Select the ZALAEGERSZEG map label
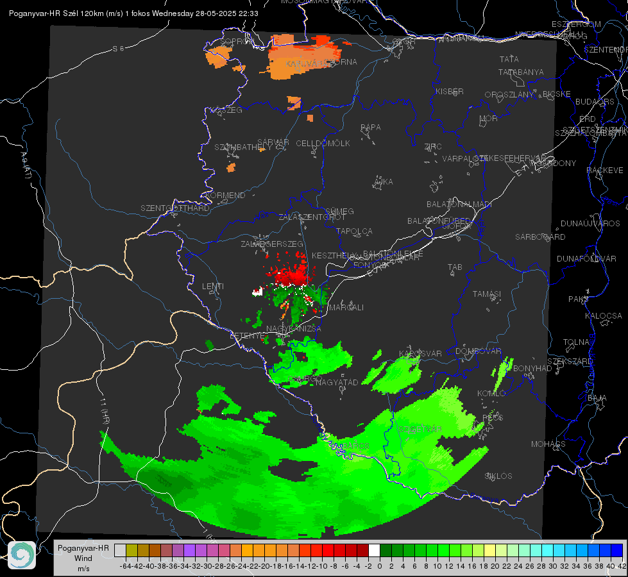 [x=272, y=244]
